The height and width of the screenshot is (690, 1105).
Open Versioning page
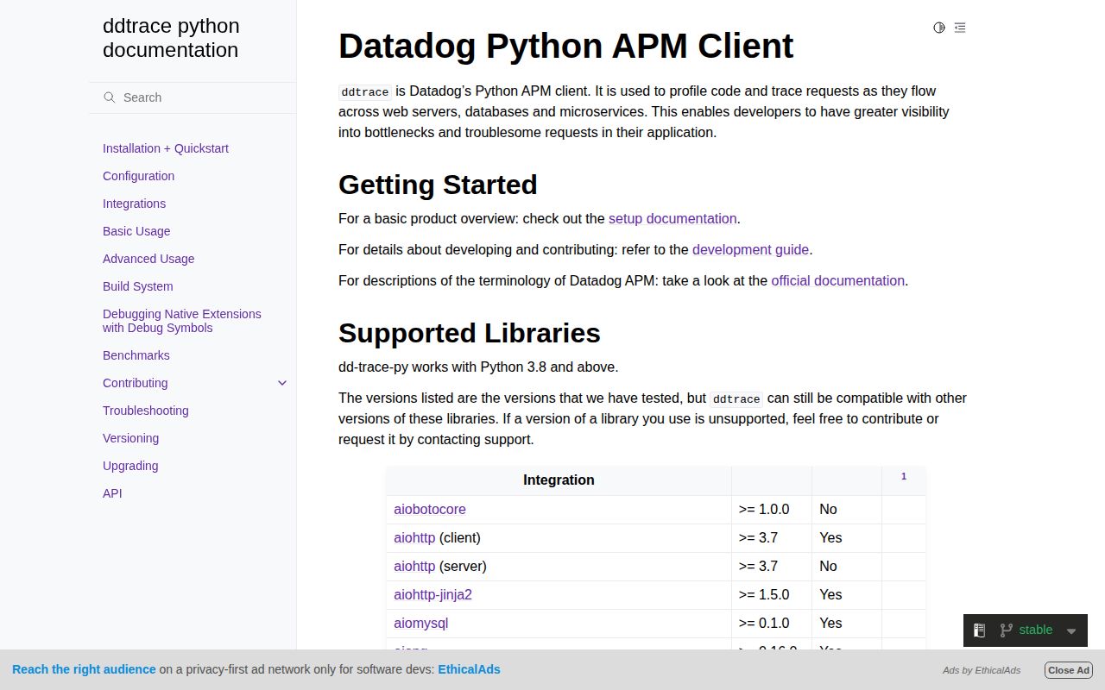click(130, 438)
